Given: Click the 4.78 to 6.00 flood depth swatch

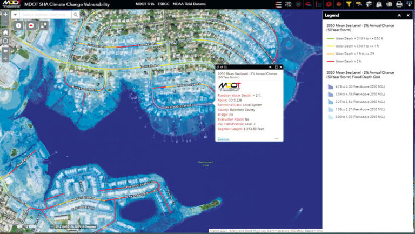Looking at the screenshot, I should (x=331, y=86).
